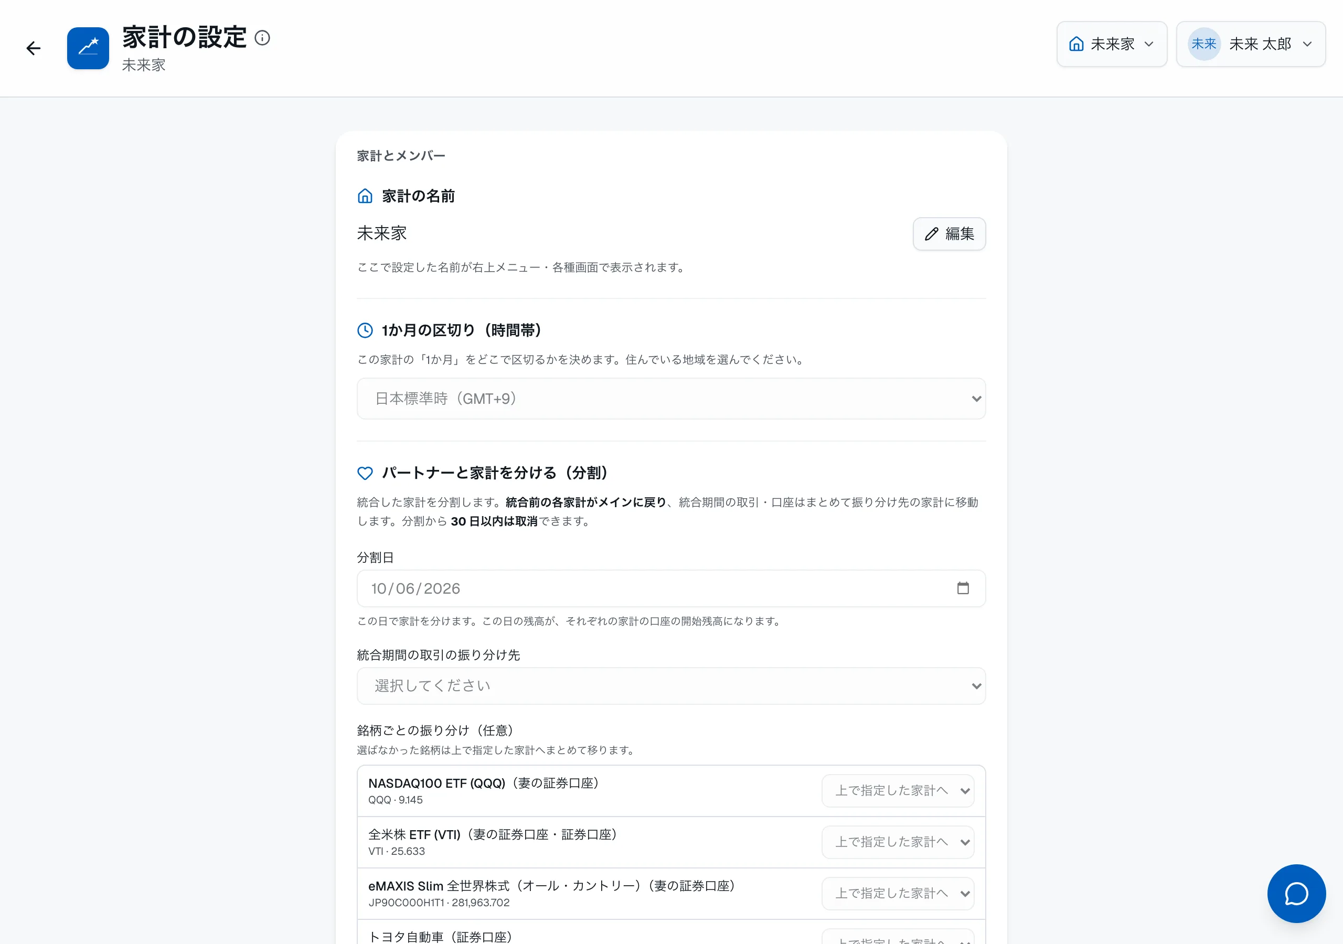Click the JP90C000H1T1 · 281,963.702 detail

[x=439, y=903]
